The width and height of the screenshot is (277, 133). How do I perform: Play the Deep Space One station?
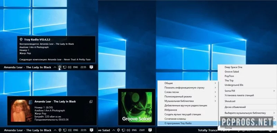click(247, 67)
